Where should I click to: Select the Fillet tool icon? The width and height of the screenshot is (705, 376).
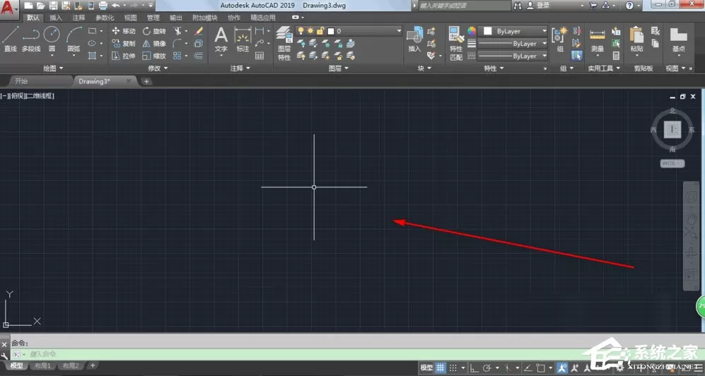177,44
